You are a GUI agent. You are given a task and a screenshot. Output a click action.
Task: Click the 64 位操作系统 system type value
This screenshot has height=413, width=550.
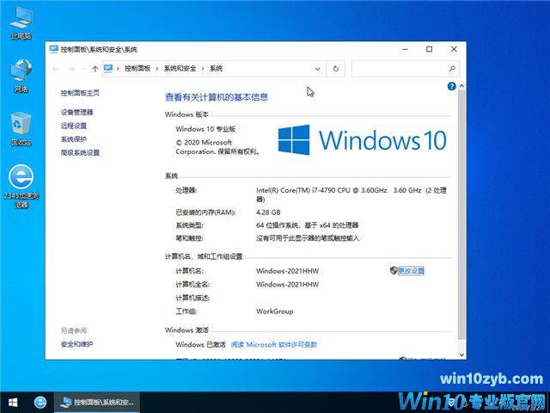coord(308,225)
